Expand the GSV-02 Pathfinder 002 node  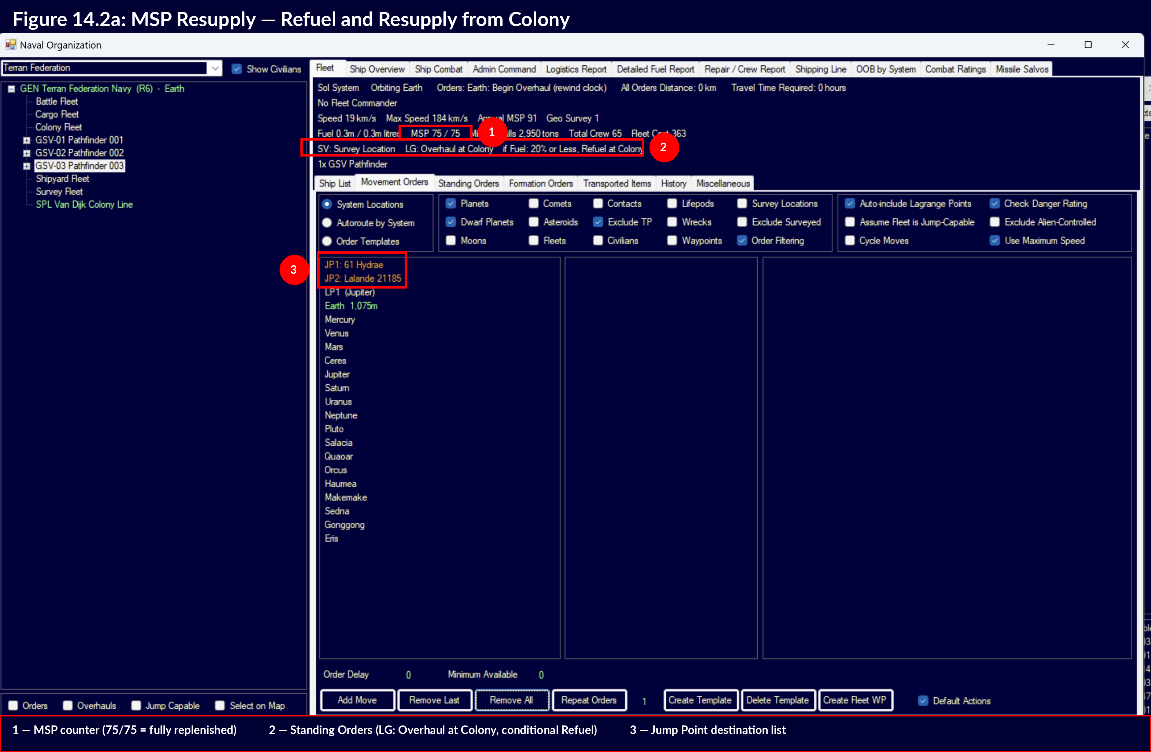pos(27,153)
